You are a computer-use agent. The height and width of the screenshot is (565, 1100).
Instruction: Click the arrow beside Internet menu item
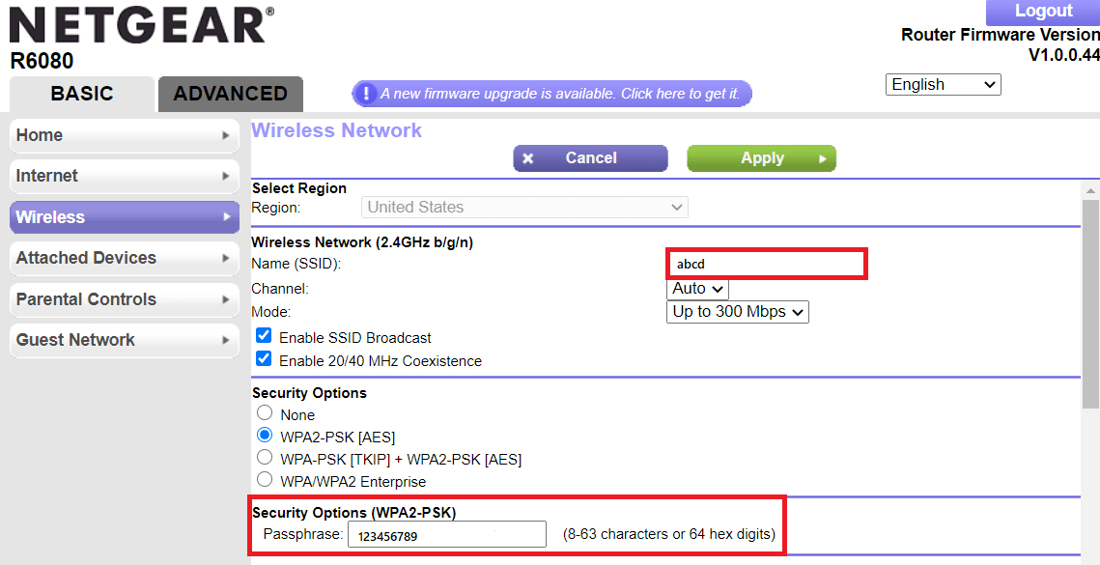click(x=226, y=177)
